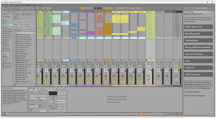This screenshot has width=216, height=118.
Task: Mute track 9 via its activator
Action: (97, 80)
